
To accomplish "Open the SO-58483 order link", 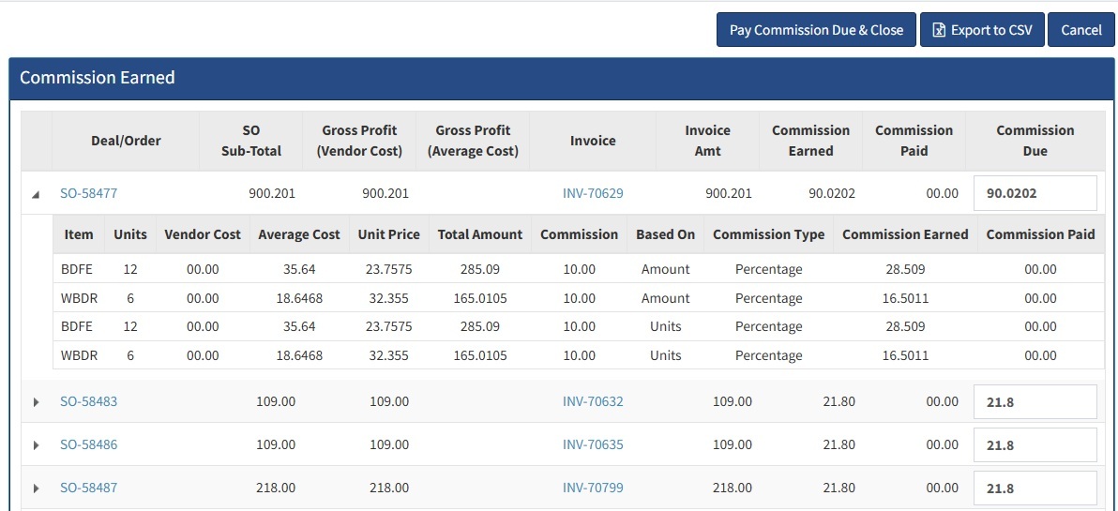I will coord(88,401).
